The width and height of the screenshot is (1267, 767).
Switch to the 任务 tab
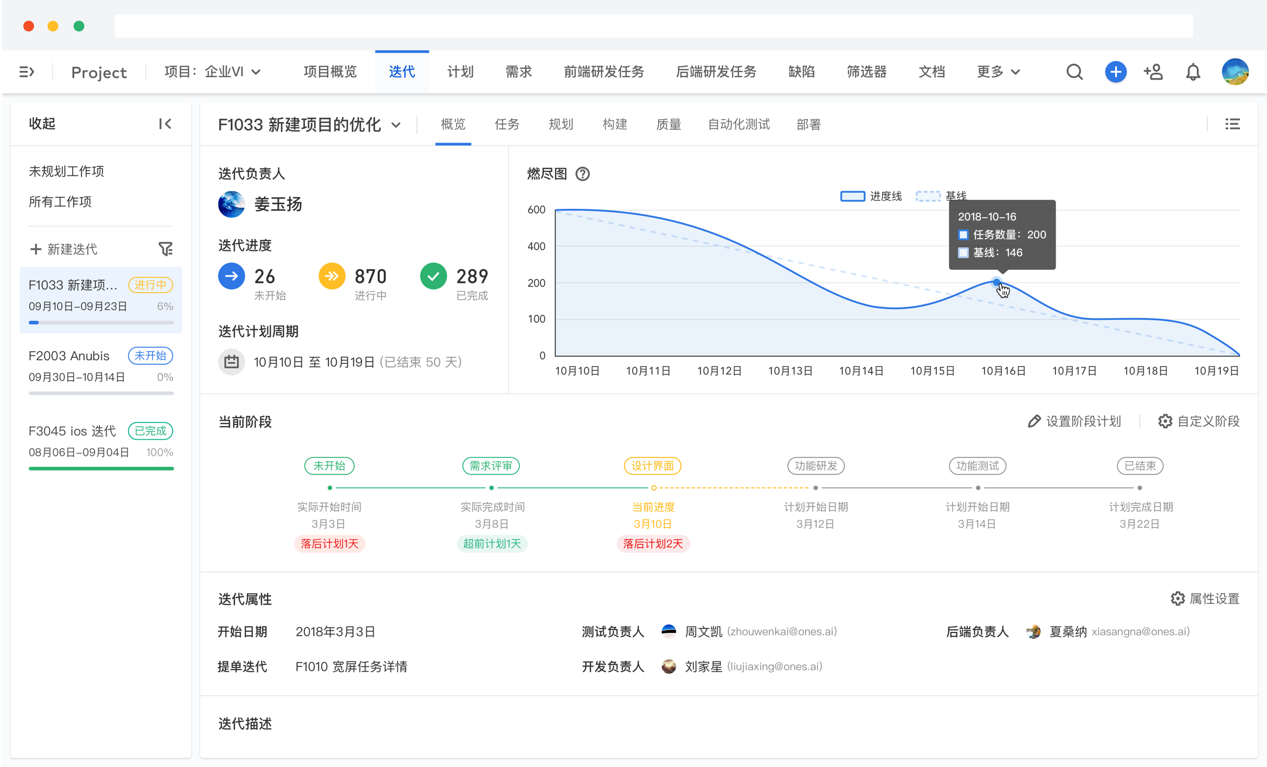pyautogui.click(x=506, y=125)
